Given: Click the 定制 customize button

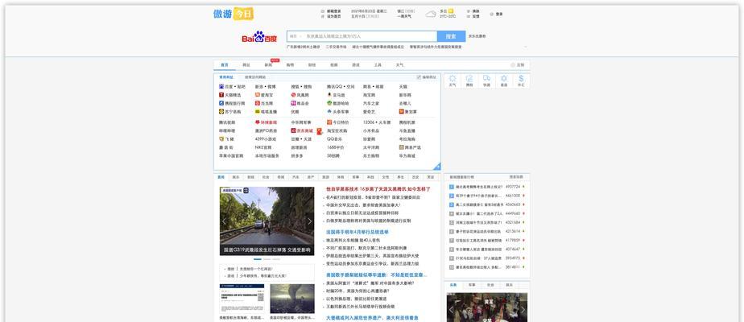Looking at the screenshot, I should click(518, 65).
